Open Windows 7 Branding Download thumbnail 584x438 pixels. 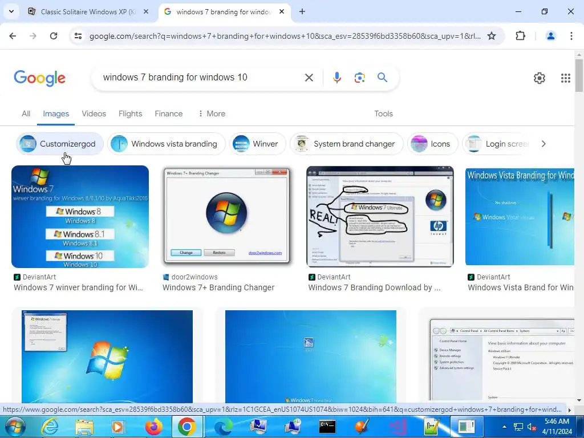click(380, 217)
